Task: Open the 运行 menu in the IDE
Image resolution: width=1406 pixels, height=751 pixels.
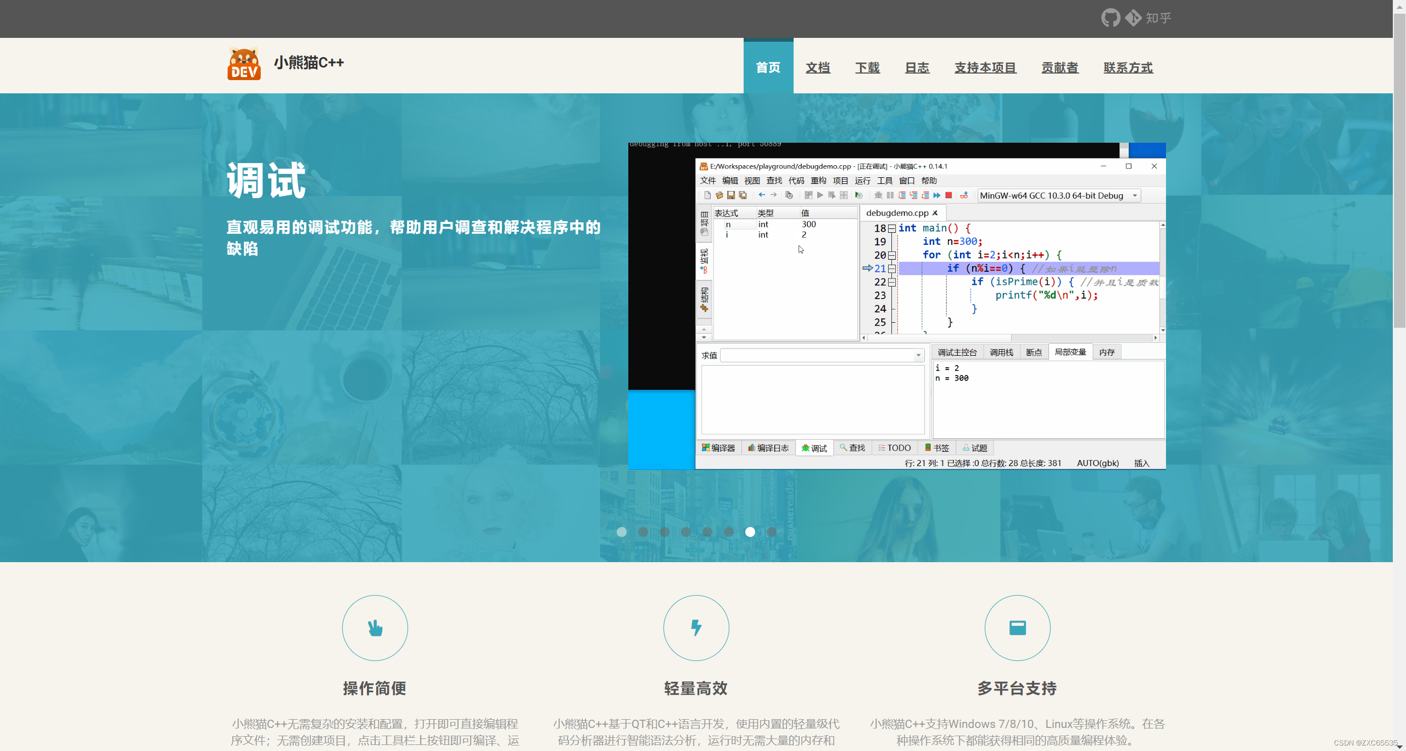Action: tap(862, 181)
